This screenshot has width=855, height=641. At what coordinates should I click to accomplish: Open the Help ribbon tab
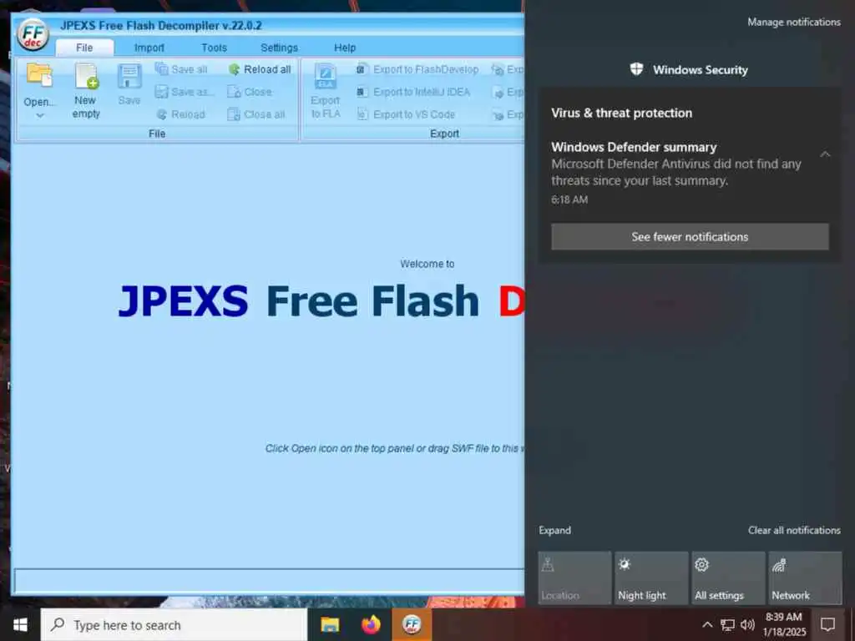point(345,48)
